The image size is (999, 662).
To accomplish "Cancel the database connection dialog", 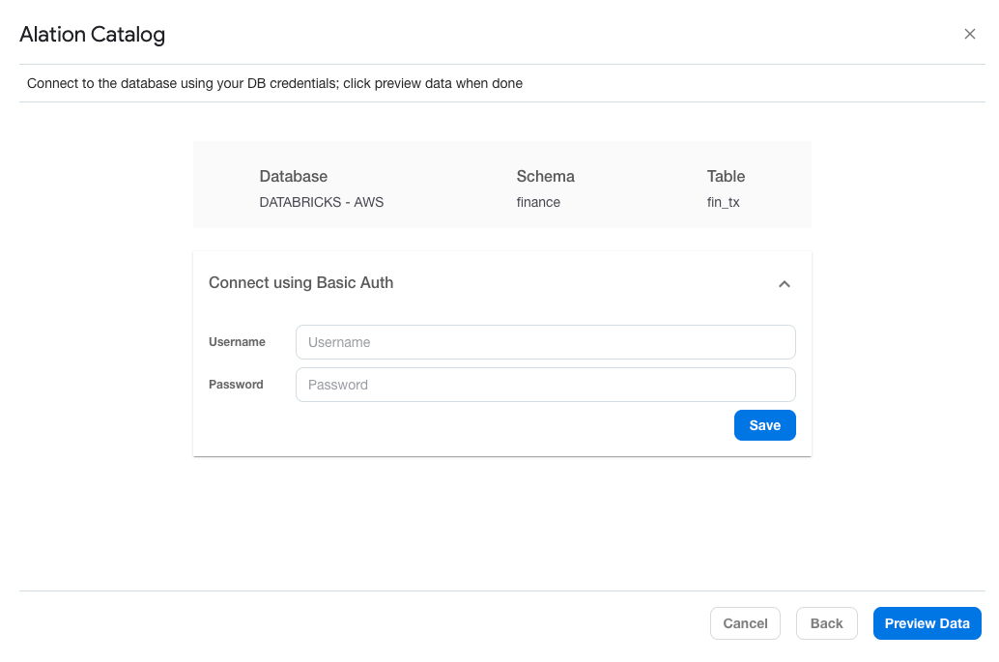I will click(745, 623).
